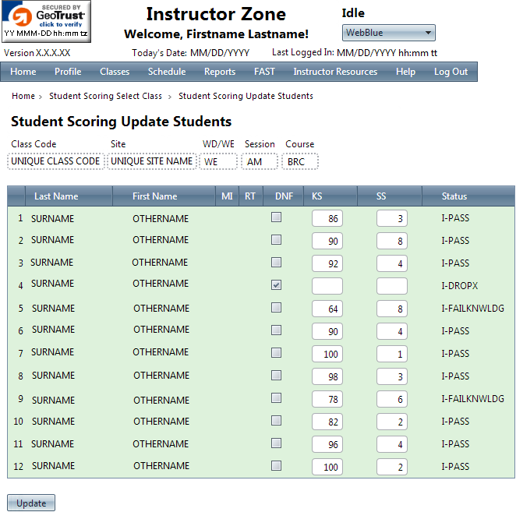Click the Course field showing BRC
The height and width of the screenshot is (512, 516).
coord(300,161)
